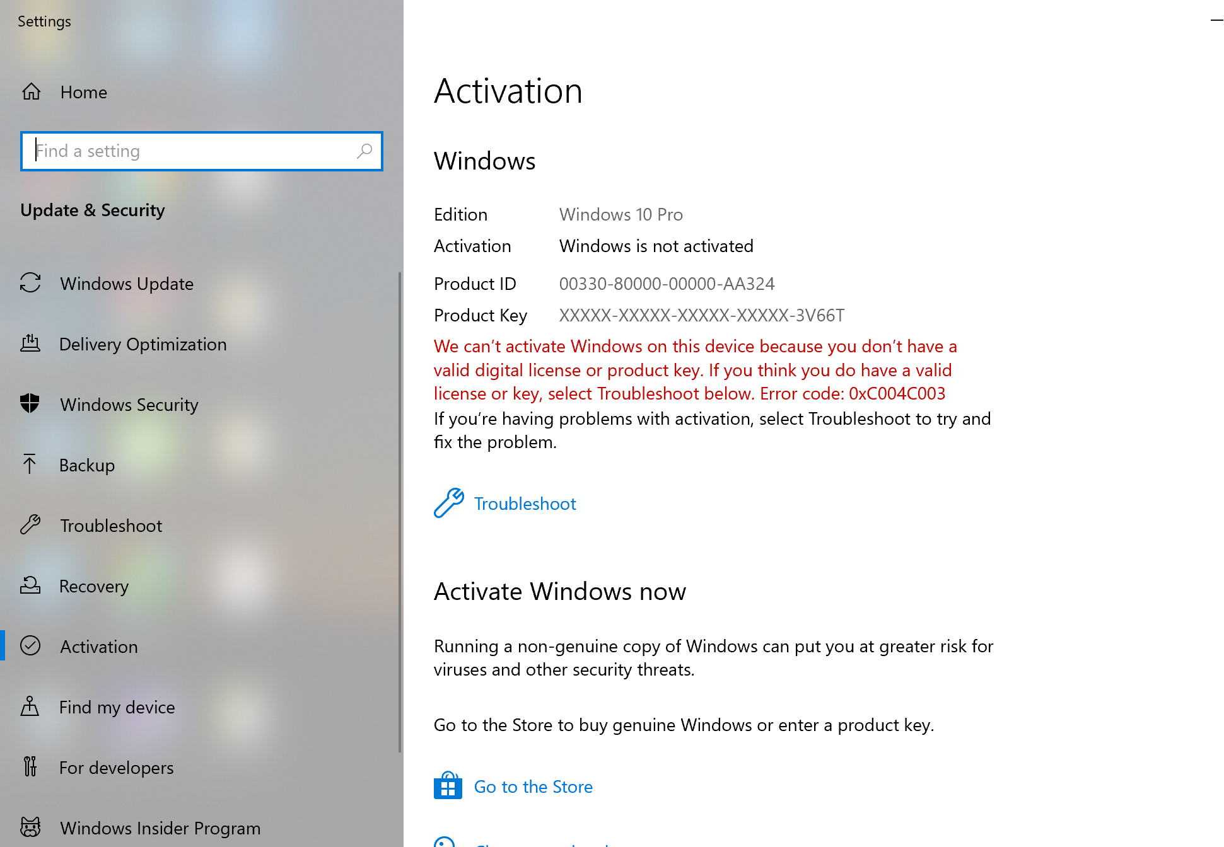Click the search magnifier icon

coord(364,151)
